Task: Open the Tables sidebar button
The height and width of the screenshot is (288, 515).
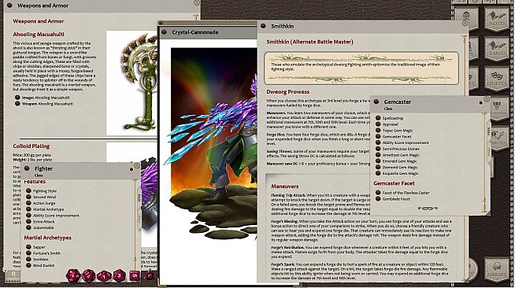Action: coord(497,50)
